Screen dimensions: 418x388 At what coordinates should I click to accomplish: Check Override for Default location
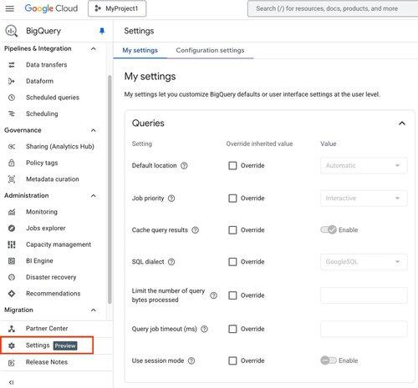232,165
